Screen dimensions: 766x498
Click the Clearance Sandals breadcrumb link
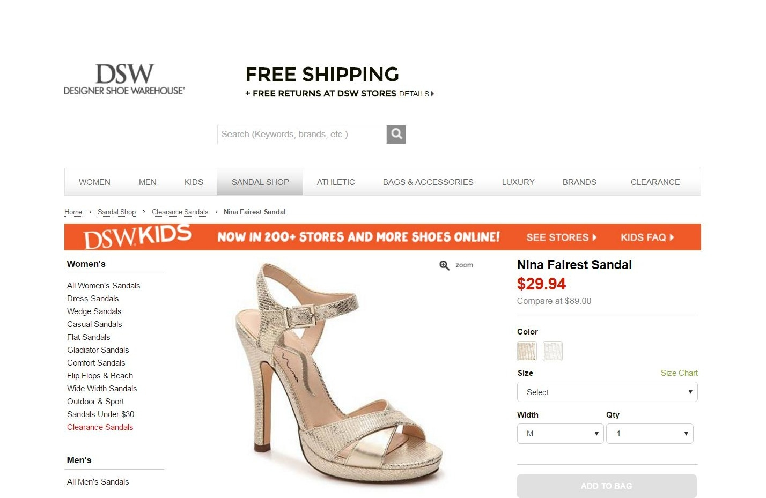pyautogui.click(x=180, y=212)
